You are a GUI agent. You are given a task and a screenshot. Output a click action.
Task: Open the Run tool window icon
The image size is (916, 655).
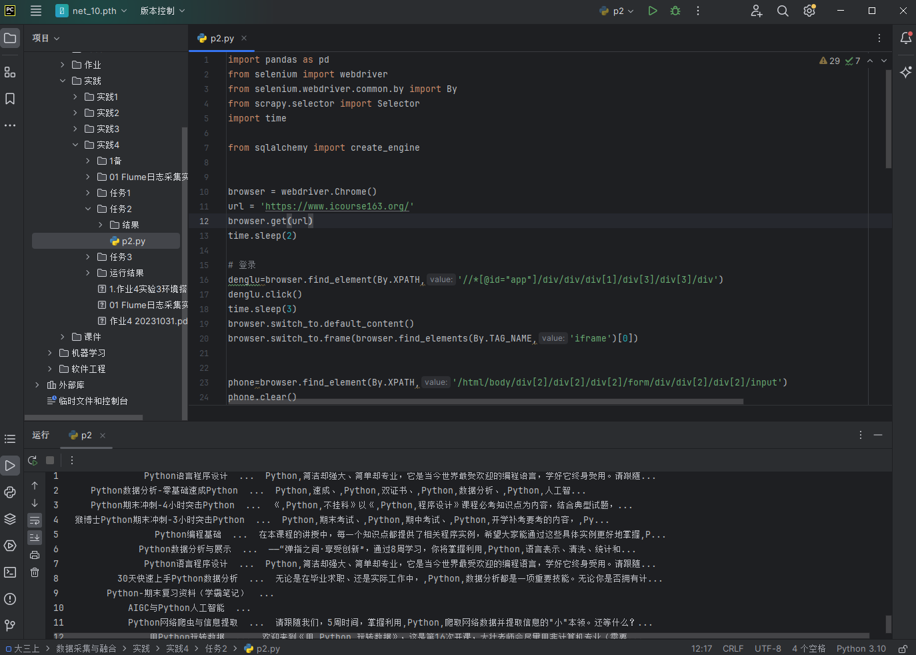[10, 466]
